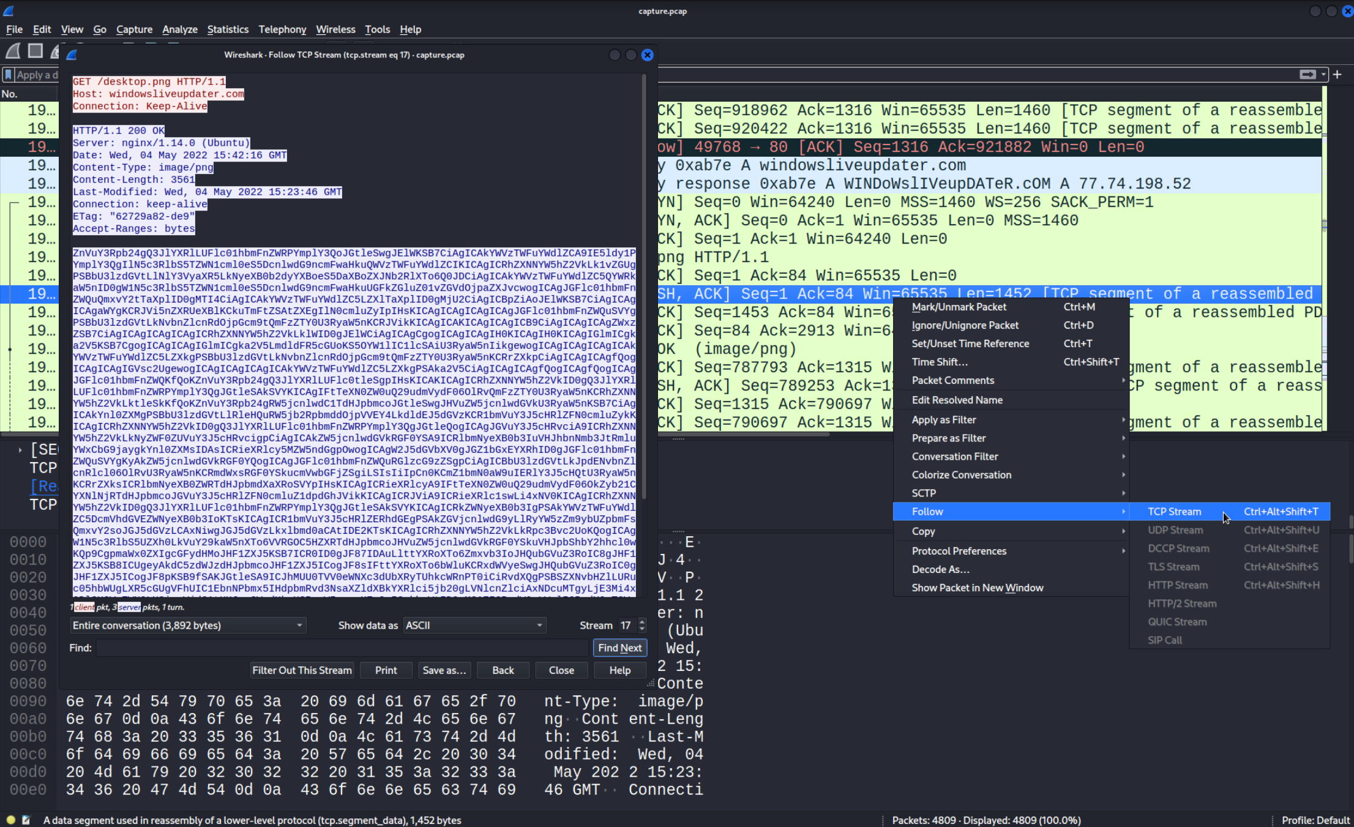Open the Protocol Preferences submenu

[x=1011, y=551]
